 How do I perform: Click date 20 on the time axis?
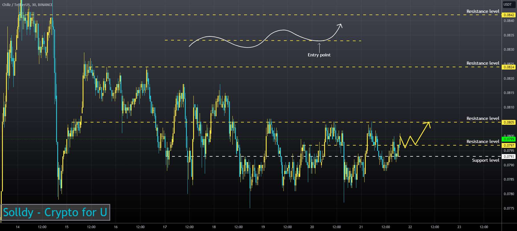click(312, 227)
